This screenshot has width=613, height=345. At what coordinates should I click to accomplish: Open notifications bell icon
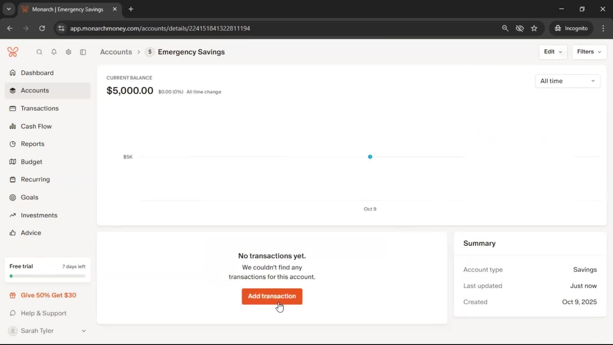tap(54, 52)
